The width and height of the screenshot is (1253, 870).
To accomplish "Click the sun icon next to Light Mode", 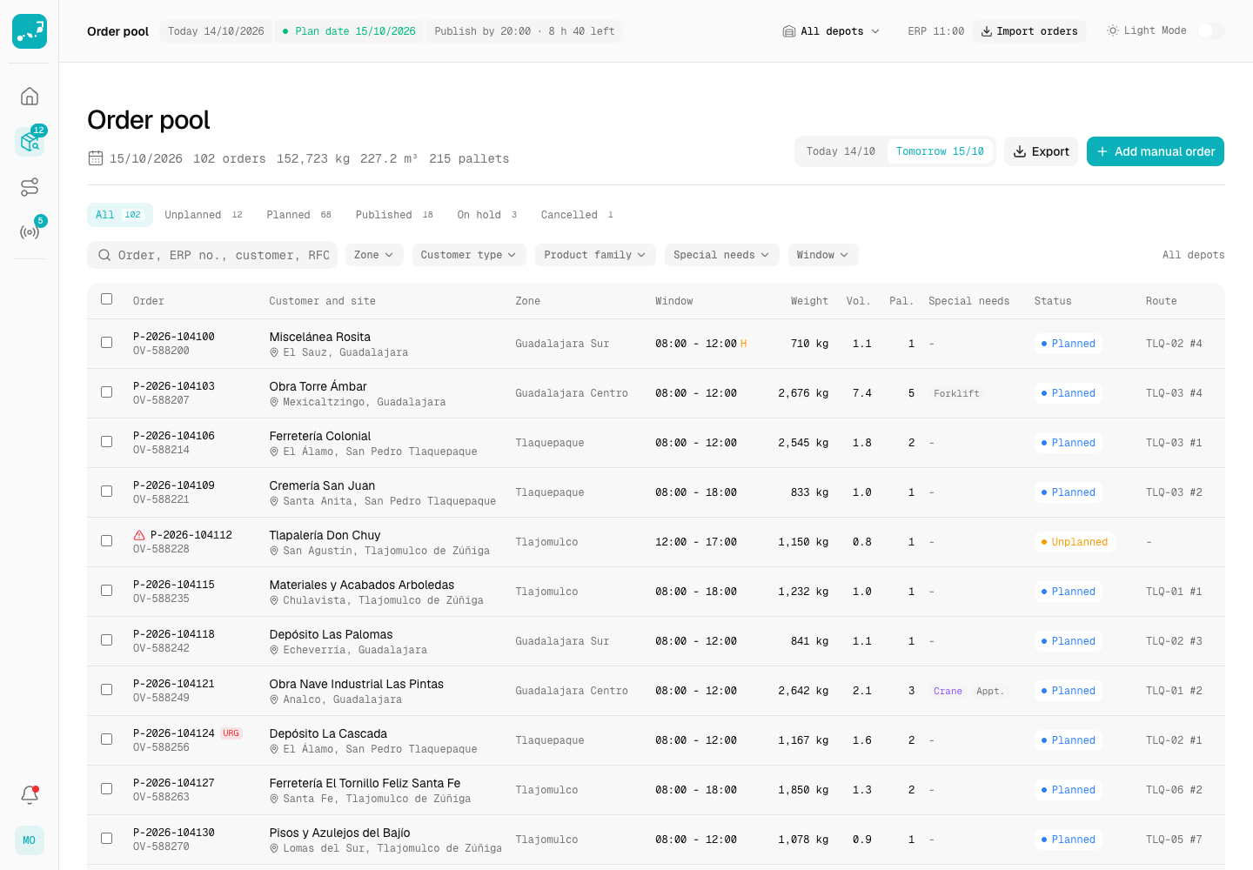I will (x=1112, y=30).
